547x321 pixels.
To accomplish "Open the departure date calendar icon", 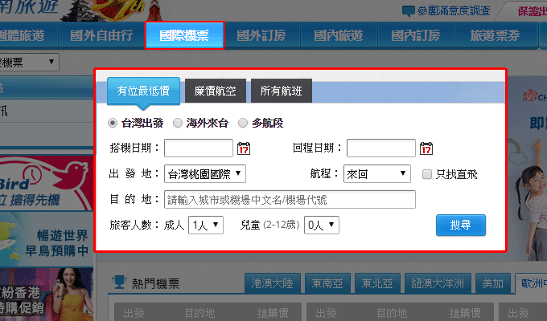I will [244, 148].
